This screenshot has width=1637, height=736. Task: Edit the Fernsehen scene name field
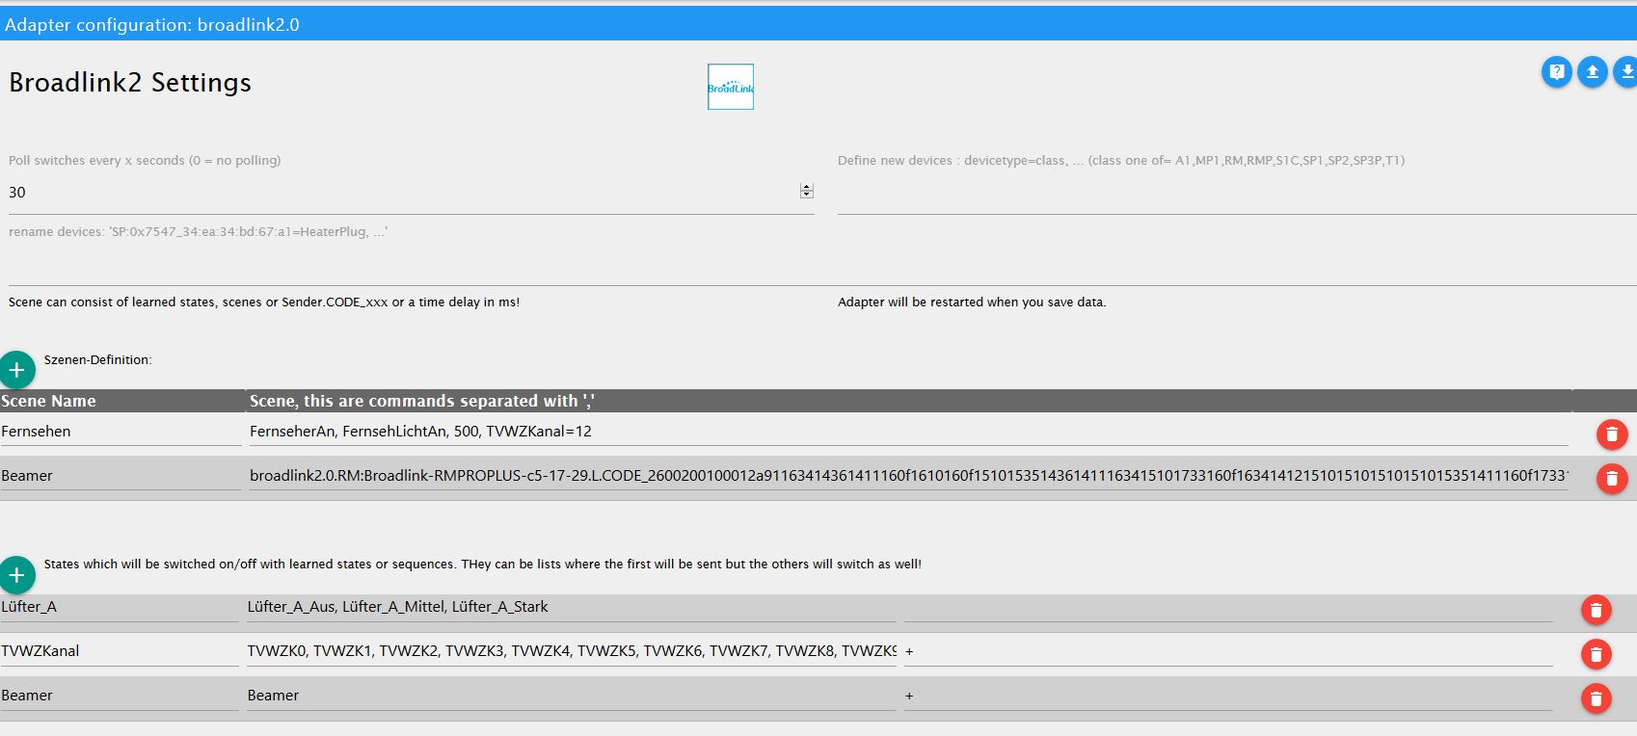tap(121, 432)
